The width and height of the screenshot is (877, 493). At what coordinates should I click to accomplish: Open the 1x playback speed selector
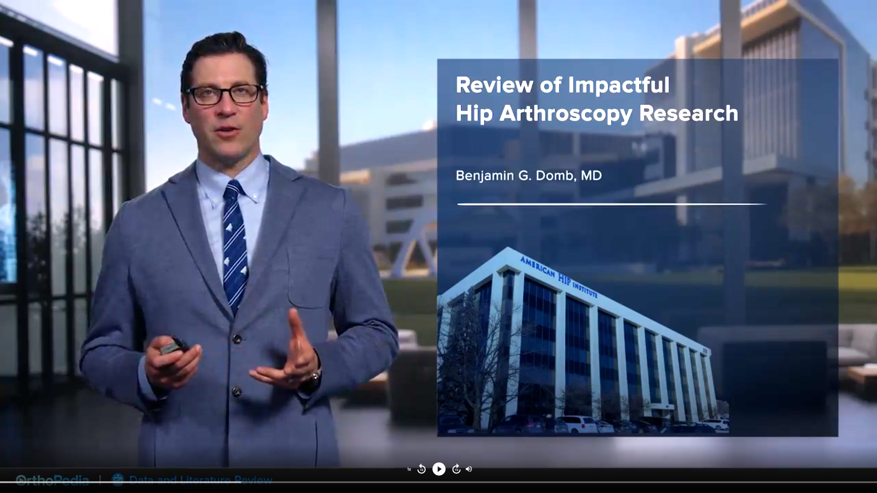coord(409,469)
